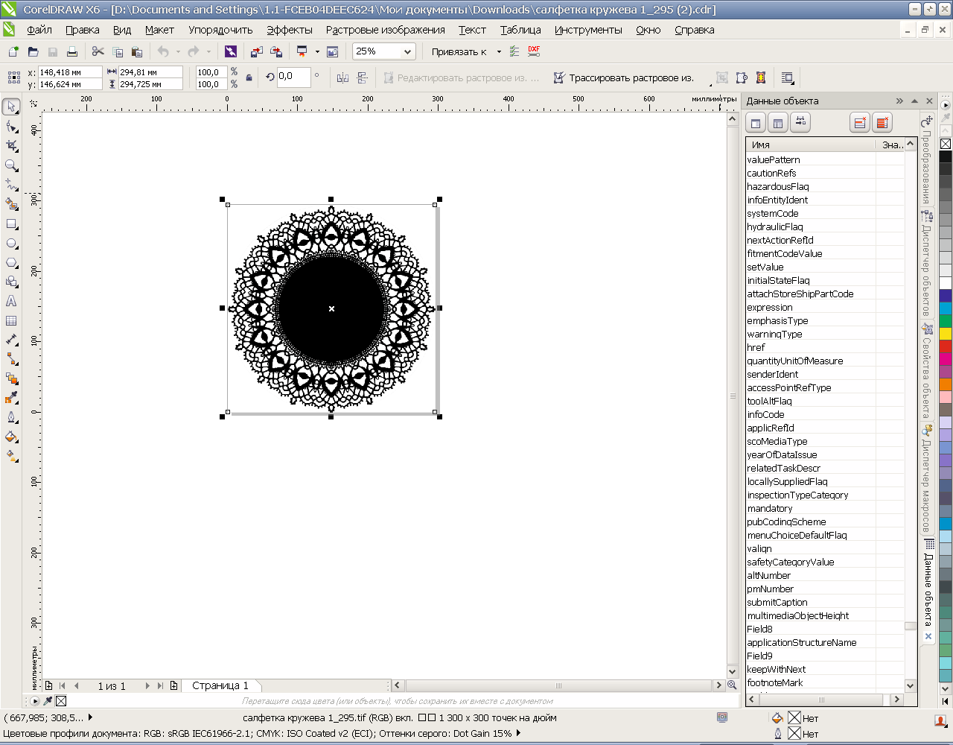Click the Color Eyedropper tool

tap(12, 398)
